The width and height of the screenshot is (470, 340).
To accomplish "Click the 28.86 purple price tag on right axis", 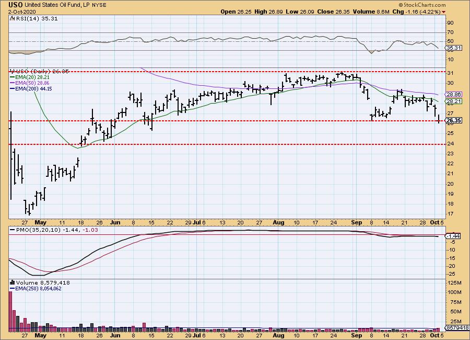I will click(454, 94).
